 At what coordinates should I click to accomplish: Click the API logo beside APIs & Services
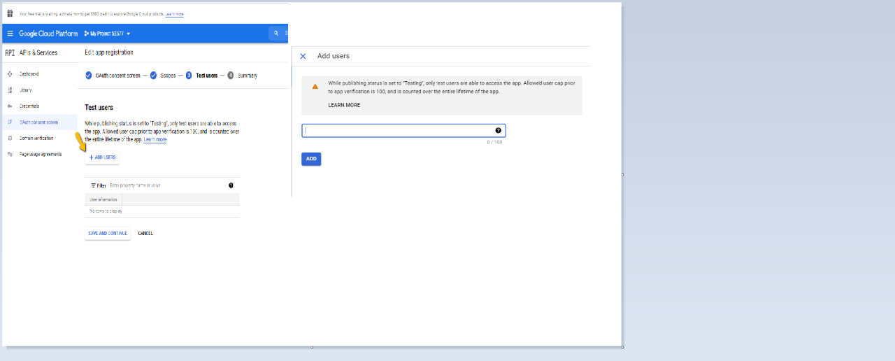pos(10,52)
